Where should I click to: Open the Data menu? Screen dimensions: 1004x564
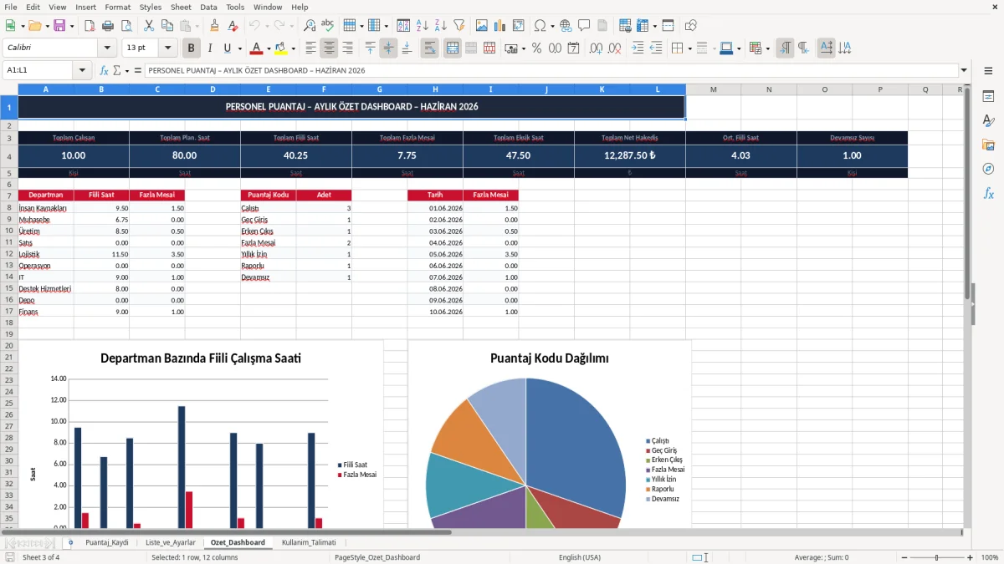[x=208, y=7]
